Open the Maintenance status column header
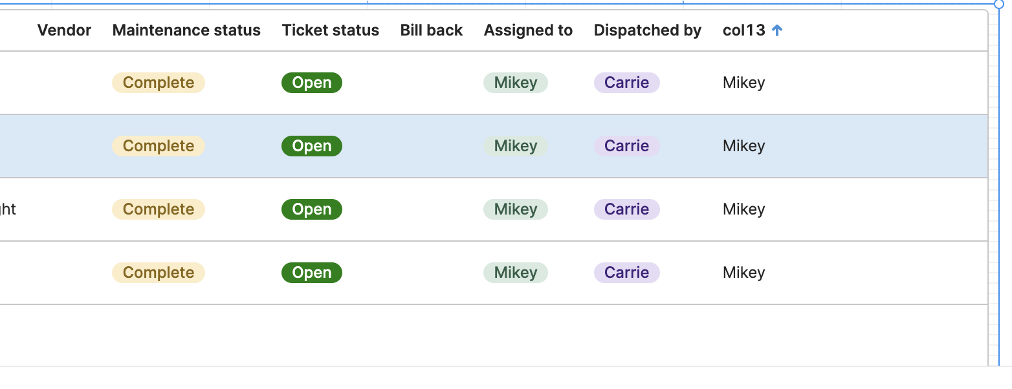This screenshot has width=1012, height=389. point(186,30)
